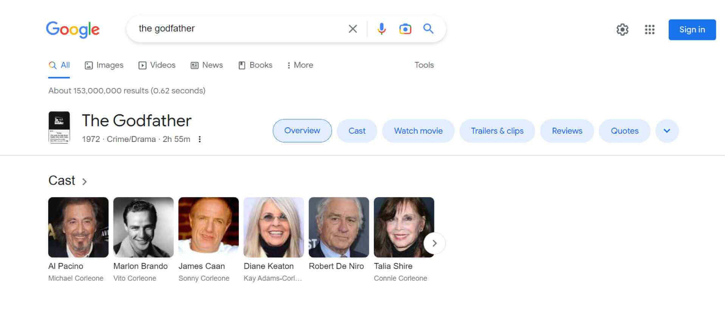Open the three-dot menu beside 2h 55m
Viewport: 725px width, 313px height.
(x=200, y=139)
